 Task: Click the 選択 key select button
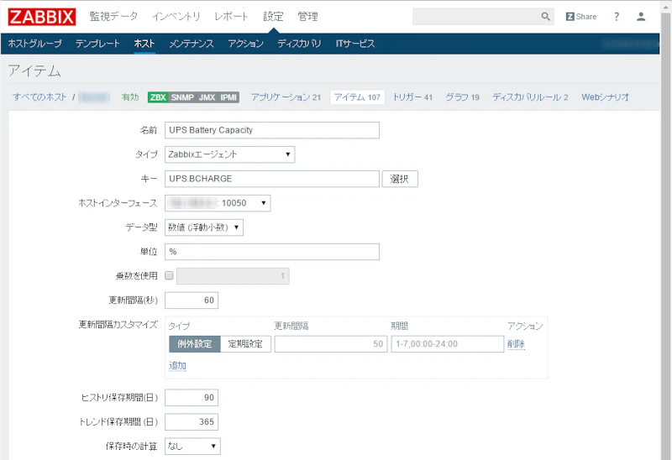[x=400, y=179]
